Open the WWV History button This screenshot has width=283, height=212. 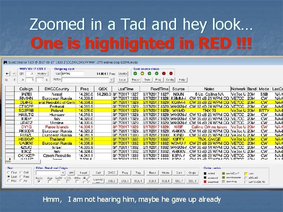pyautogui.click(x=42, y=73)
